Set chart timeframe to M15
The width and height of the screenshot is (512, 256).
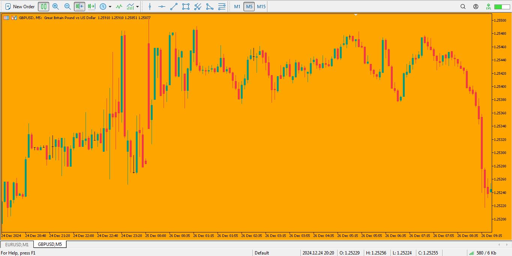tap(261, 6)
